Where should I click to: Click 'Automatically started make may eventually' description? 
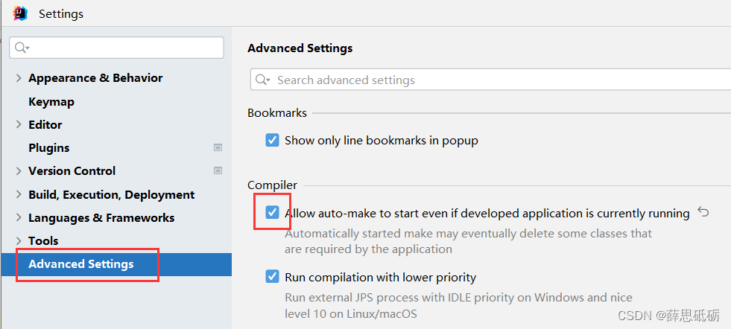coord(469,241)
